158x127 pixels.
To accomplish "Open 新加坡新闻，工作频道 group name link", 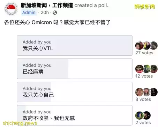I will [47, 5].
